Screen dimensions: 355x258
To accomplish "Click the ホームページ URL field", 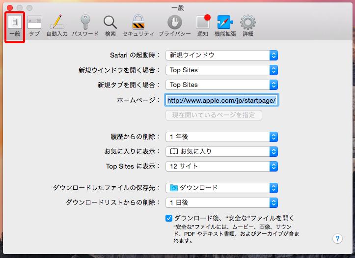I will (221, 100).
